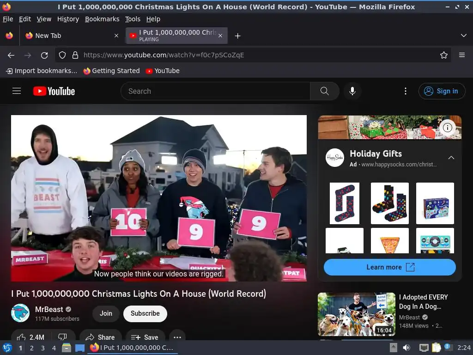Image resolution: width=473 pixels, height=355 pixels.
Task: Collapse the Holiday Gifts ad panel
Action: click(451, 158)
